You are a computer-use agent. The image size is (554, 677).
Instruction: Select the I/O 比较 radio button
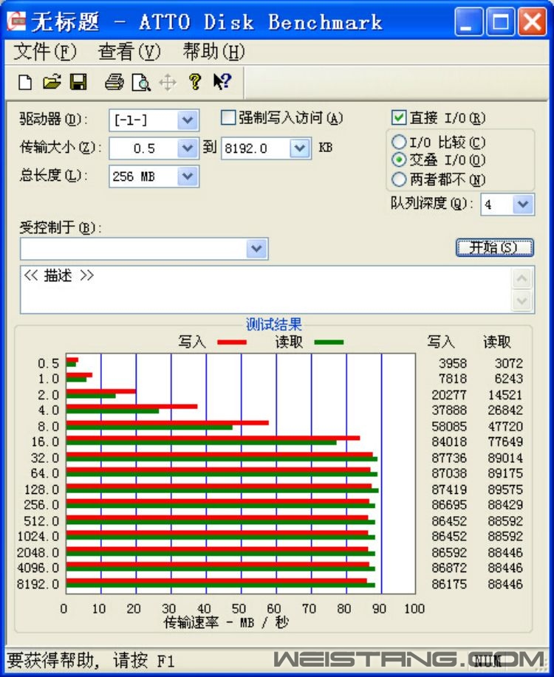398,142
